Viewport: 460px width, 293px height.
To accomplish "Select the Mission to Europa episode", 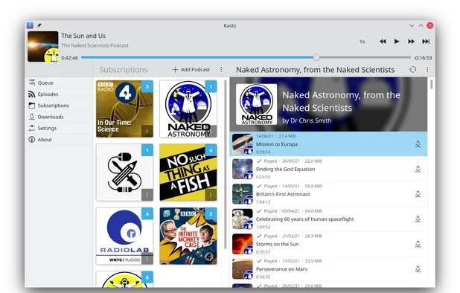I will [x=328, y=144].
